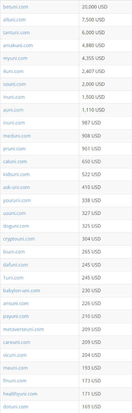Open the auni.com domain link
The image size is (132, 413).
[x=13, y=110]
